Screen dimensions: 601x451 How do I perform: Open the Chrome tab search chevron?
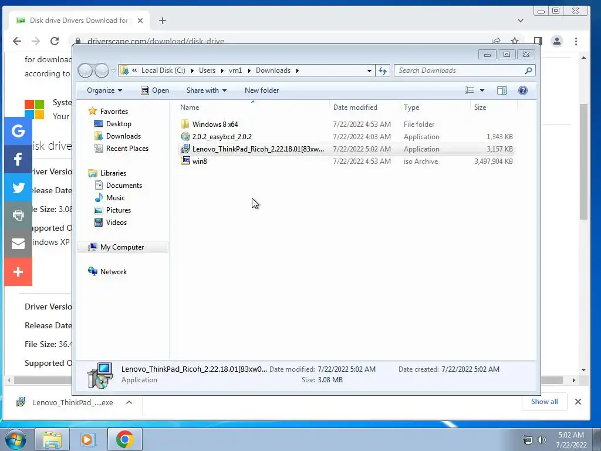coord(521,21)
